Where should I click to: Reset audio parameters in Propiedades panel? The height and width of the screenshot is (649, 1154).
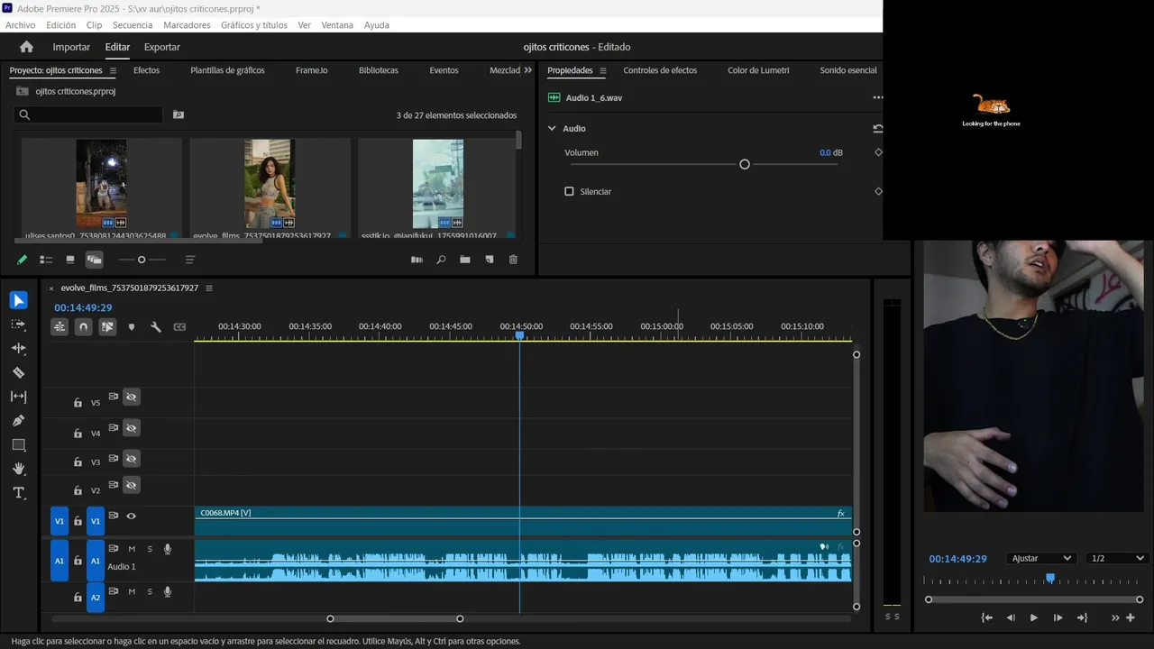[878, 129]
